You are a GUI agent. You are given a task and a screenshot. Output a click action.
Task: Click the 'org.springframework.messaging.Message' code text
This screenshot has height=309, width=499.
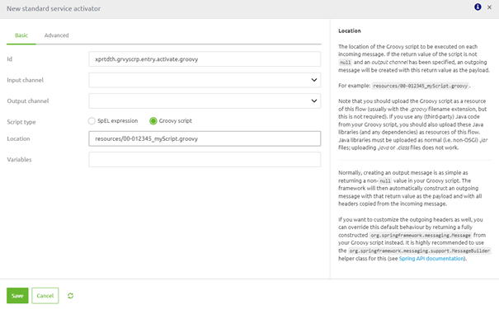point(421,235)
